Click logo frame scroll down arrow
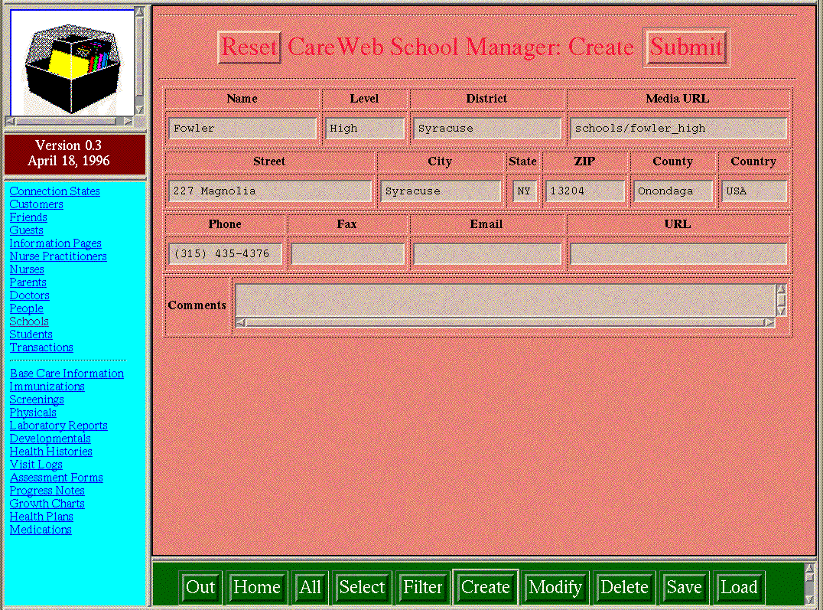This screenshot has width=823, height=610. point(140,109)
